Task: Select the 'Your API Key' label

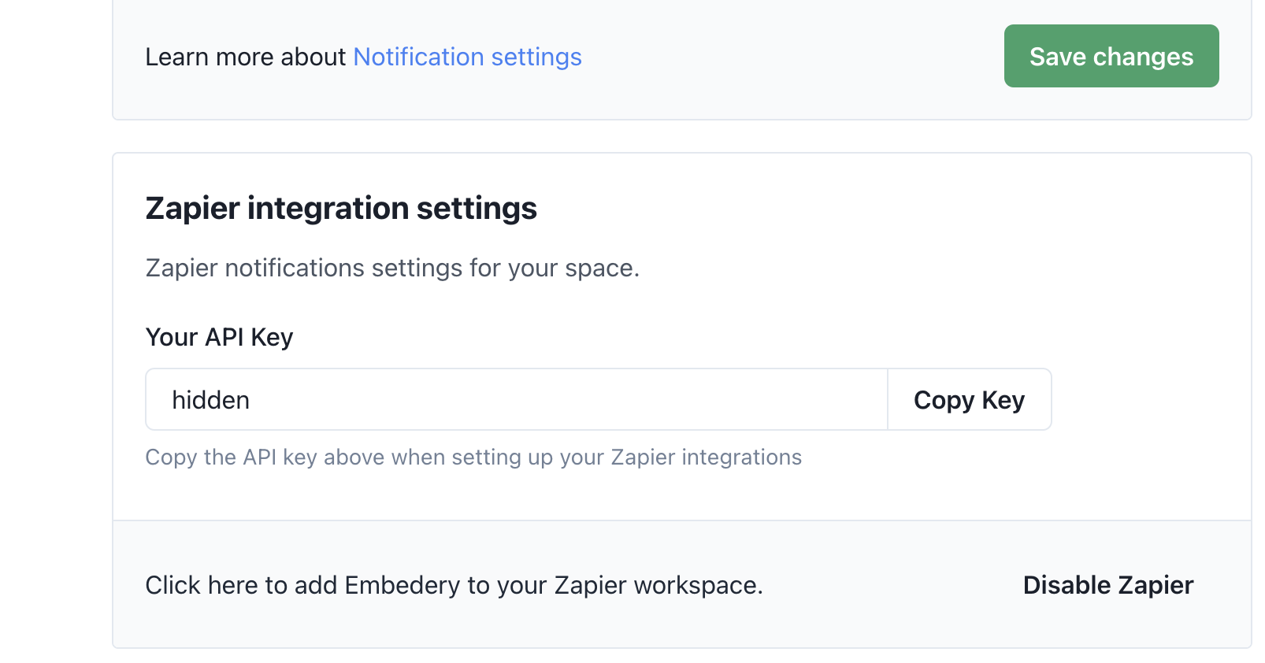Action: tap(219, 337)
